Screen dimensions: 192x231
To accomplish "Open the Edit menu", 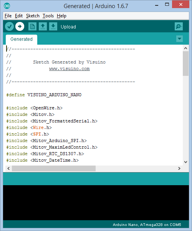I will coord(19,16).
